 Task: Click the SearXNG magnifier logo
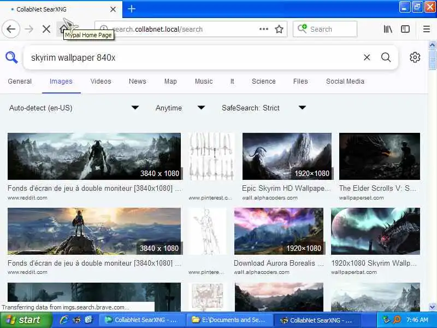(11, 57)
